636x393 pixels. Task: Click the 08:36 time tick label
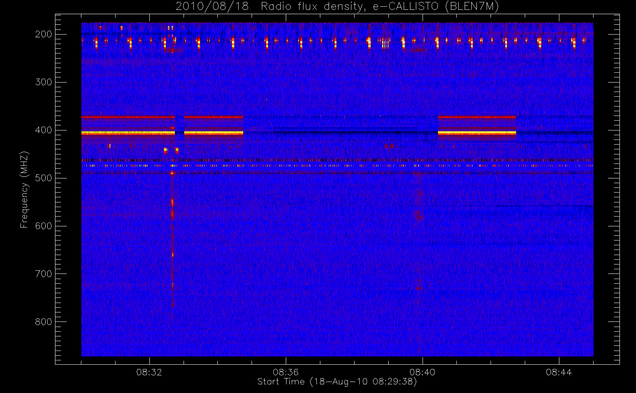(x=286, y=372)
